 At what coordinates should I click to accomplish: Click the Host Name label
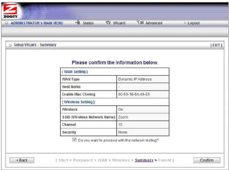[x=71, y=87]
